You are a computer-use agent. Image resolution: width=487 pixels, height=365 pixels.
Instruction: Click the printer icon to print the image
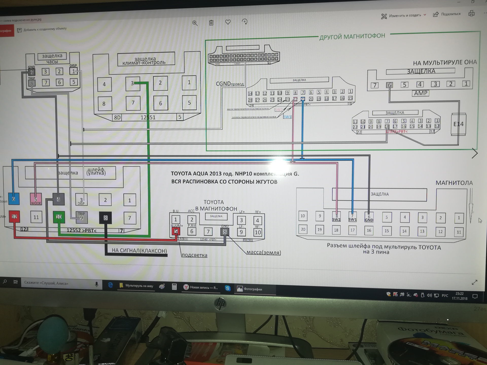[472, 13]
